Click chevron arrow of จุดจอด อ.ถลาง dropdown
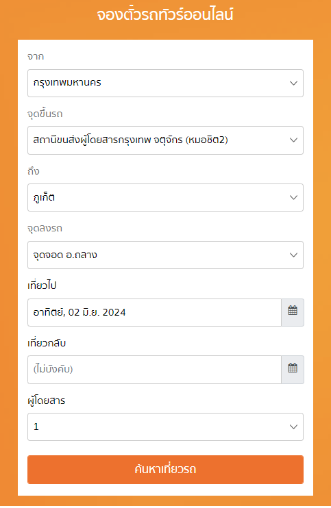The width and height of the screenshot is (331, 508). 293,255
